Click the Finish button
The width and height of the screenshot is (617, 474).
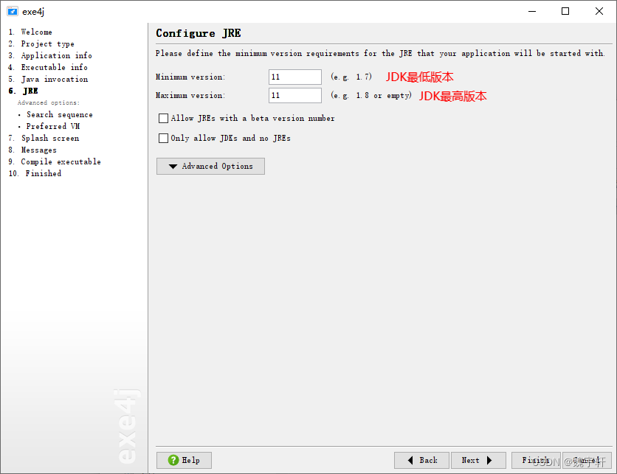tap(537, 460)
